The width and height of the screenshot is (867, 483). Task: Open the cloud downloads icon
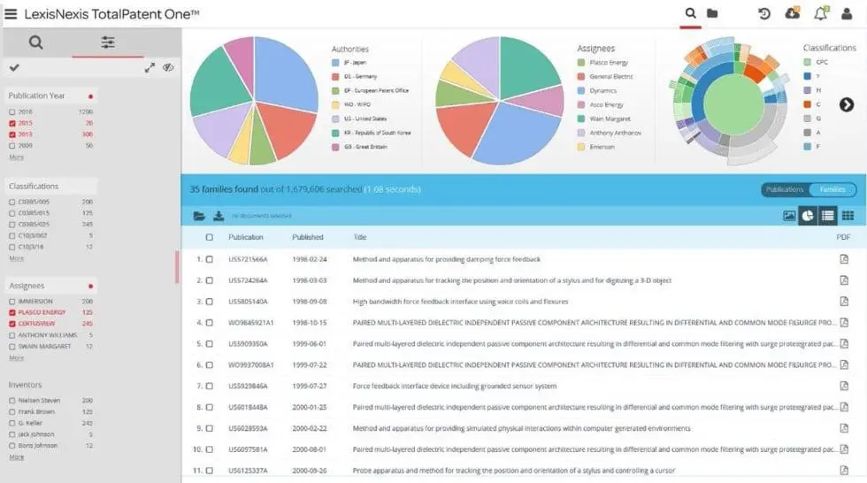pos(793,12)
